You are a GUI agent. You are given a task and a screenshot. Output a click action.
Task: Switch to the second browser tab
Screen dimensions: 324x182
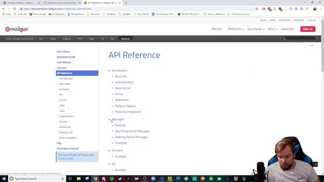62,3
